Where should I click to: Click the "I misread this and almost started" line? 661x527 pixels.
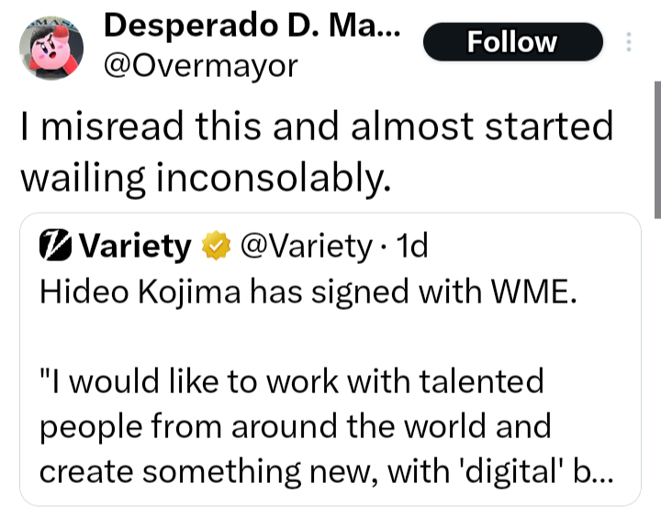[316, 127]
